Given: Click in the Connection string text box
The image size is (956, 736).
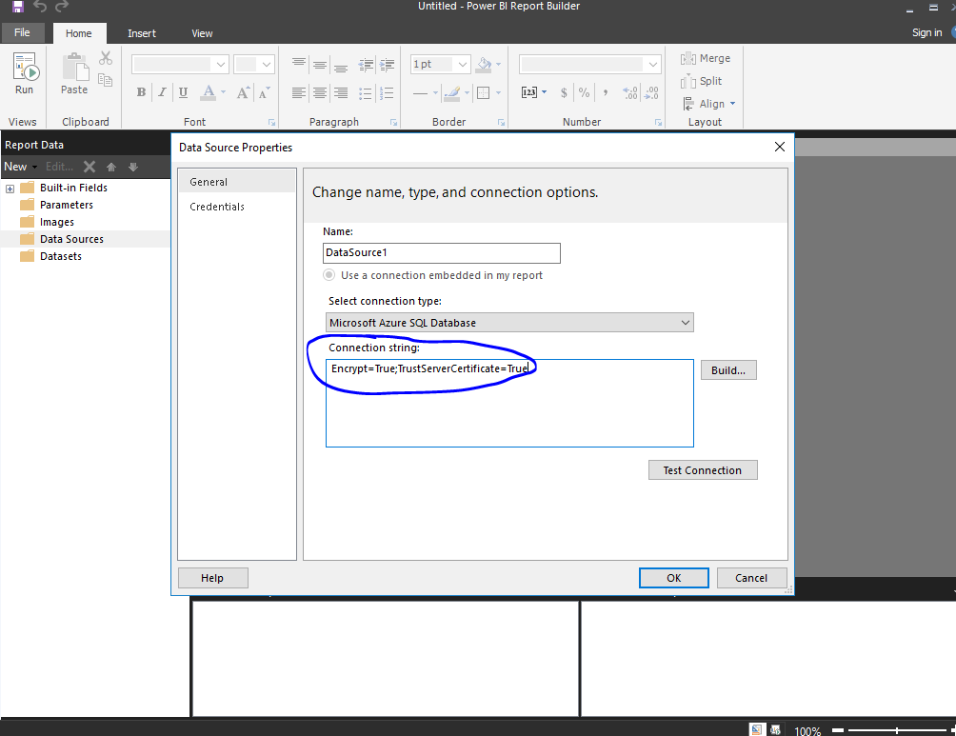Looking at the screenshot, I should pyautogui.click(x=509, y=403).
